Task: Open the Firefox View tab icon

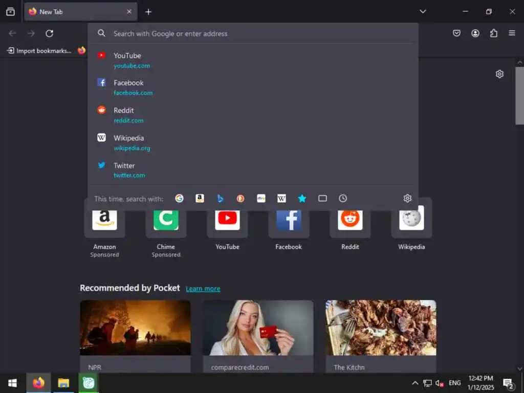Action: [x=10, y=12]
